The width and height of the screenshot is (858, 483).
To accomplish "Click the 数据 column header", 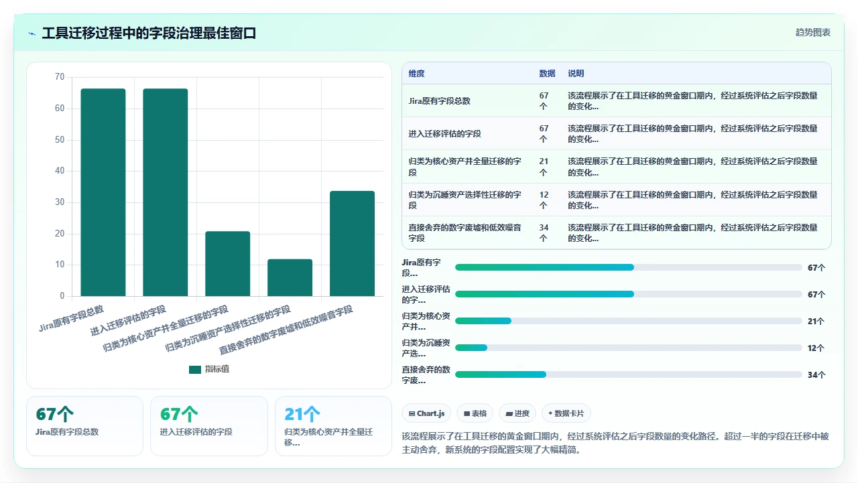I will pos(547,74).
